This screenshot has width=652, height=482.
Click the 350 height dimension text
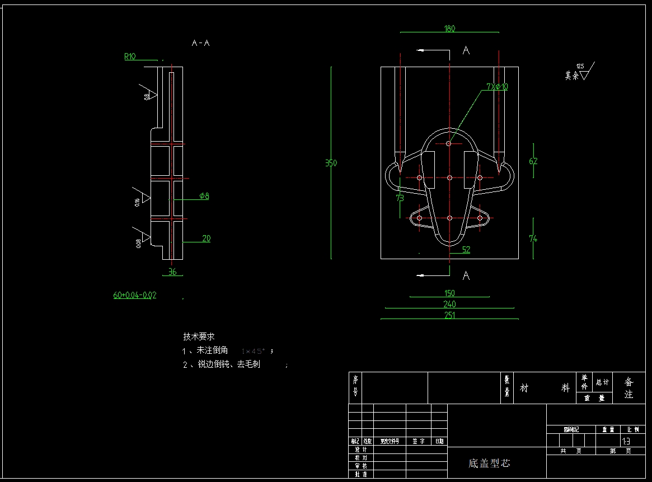[331, 163]
